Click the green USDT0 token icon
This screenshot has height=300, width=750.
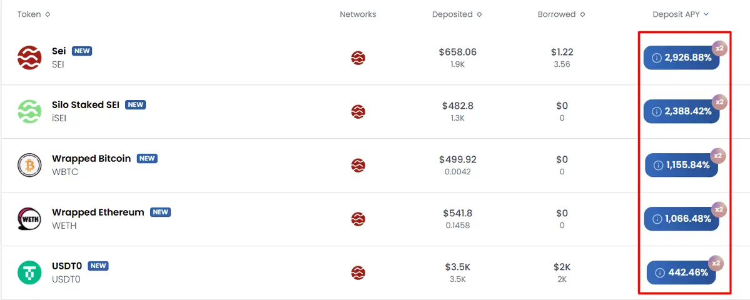pos(29,272)
